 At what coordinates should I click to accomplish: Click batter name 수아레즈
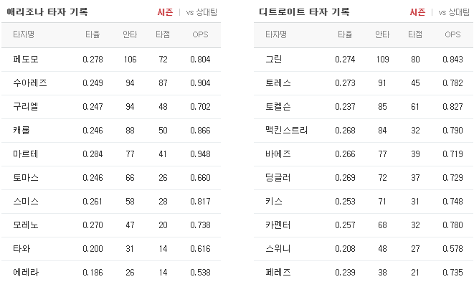coord(30,83)
